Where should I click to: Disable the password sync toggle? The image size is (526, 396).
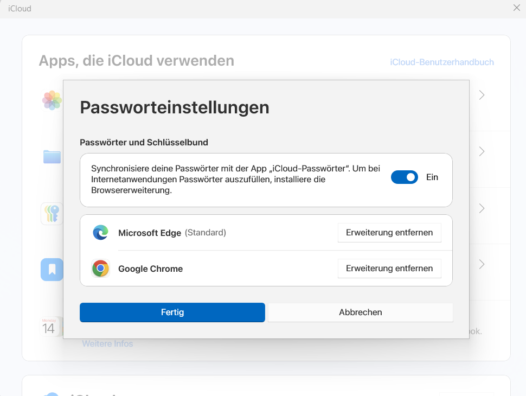(405, 177)
